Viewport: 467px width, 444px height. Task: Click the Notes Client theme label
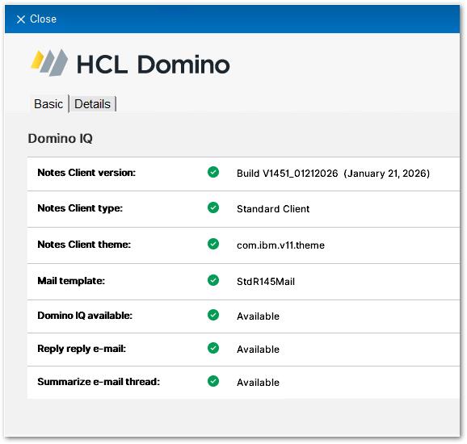[84, 245]
